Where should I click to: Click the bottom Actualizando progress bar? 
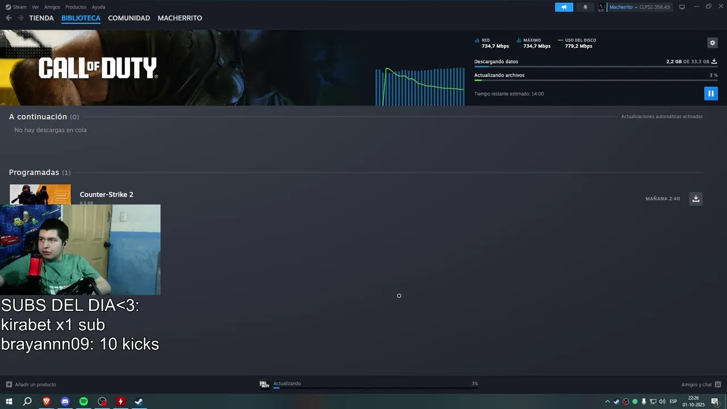click(375, 387)
